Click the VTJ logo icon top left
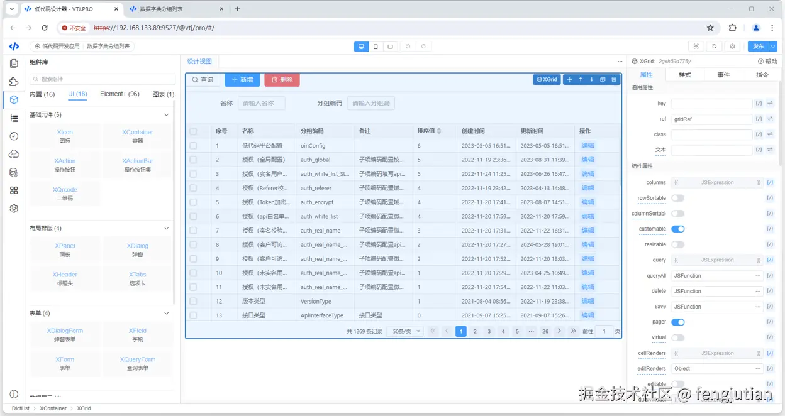785x416 pixels. tap(14, 47)
